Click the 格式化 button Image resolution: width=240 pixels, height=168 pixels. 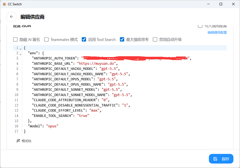(24, 141)
